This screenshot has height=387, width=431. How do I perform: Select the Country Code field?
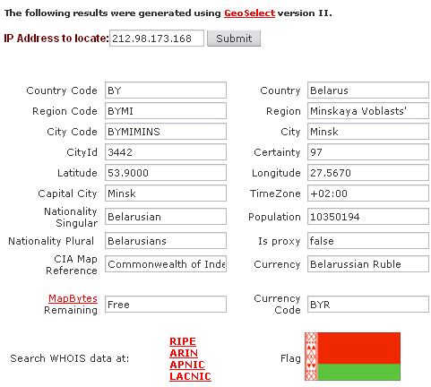point(166,90)
